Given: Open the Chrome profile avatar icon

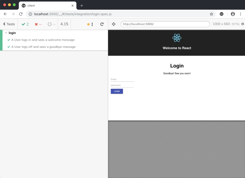Looking at the screenshot, I should [x=233, y=14].
